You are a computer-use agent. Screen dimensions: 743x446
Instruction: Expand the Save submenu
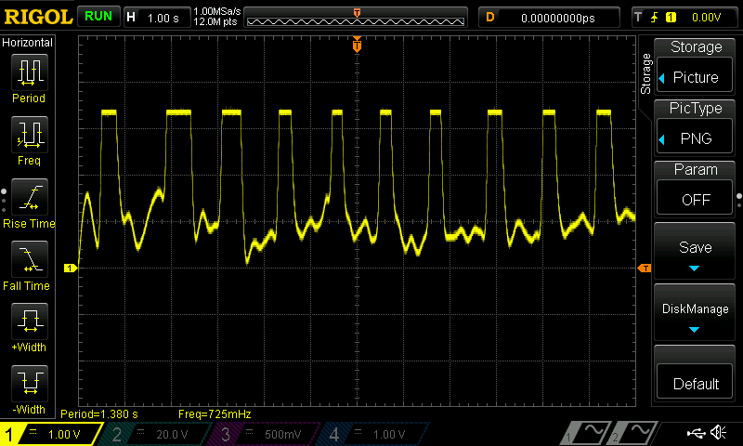click(x=695, y=255)
